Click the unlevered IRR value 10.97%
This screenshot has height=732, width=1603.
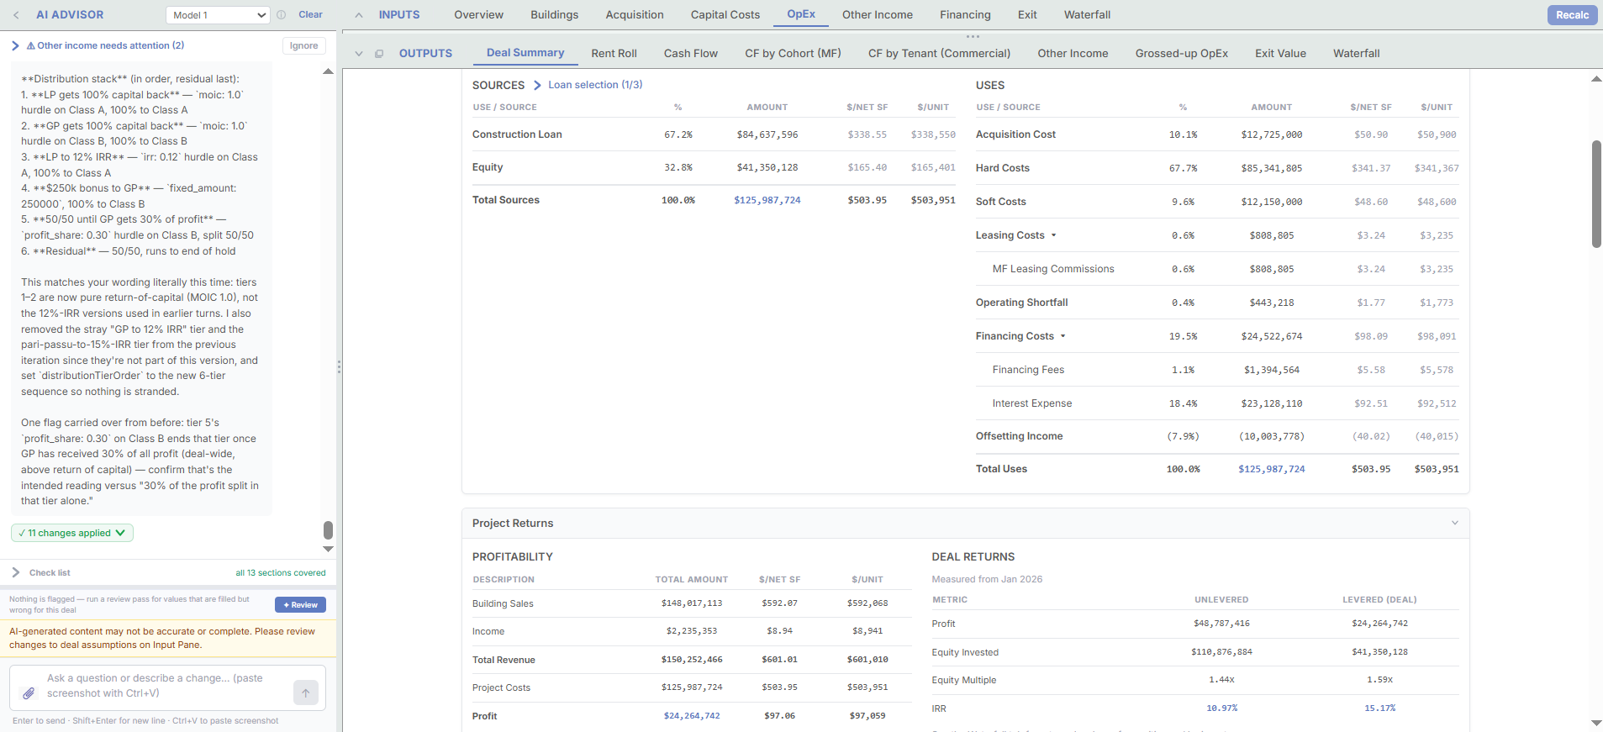tap(1221, 708)
